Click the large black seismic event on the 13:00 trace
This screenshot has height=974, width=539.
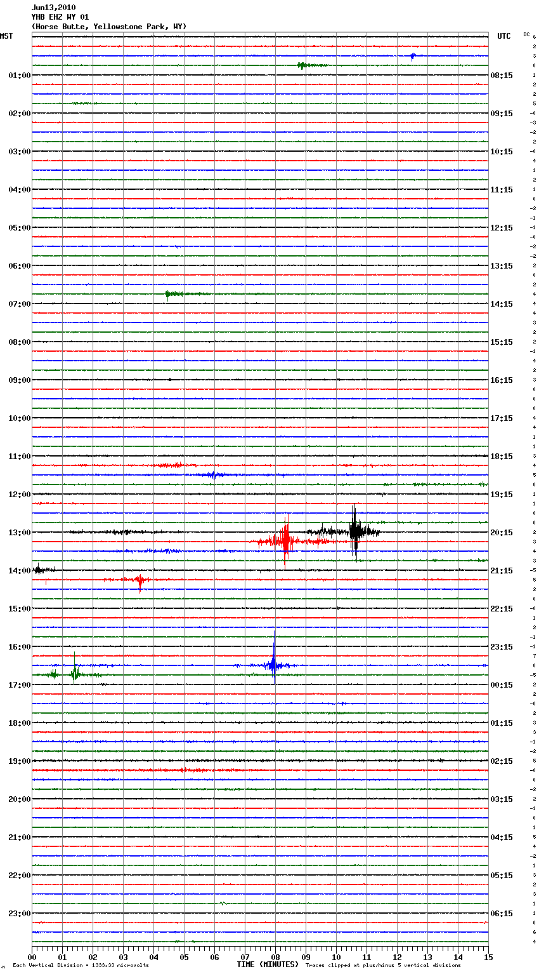pyautogui.click(x=354, y=532)
